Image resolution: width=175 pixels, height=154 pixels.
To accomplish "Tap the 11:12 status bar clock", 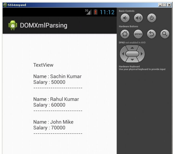I will click(x=107, y=12).
